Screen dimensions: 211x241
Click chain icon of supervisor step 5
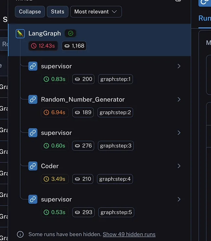coord(33,199)
